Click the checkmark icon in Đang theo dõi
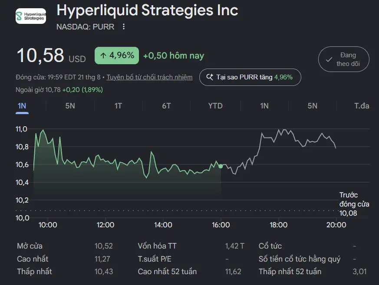 [x=329, y=59]
